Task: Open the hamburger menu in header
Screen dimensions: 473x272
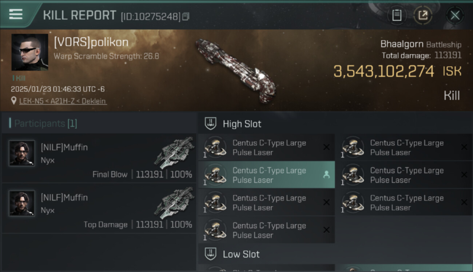Action: [x=16, y=14]
